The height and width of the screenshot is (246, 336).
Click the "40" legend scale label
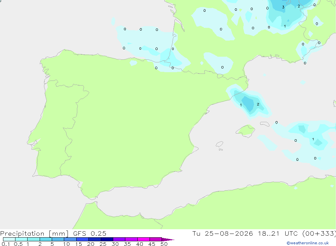tap(139, 244)
